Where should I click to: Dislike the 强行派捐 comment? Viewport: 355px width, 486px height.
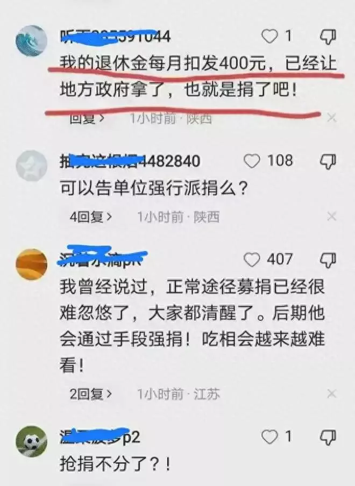(328, 161)
